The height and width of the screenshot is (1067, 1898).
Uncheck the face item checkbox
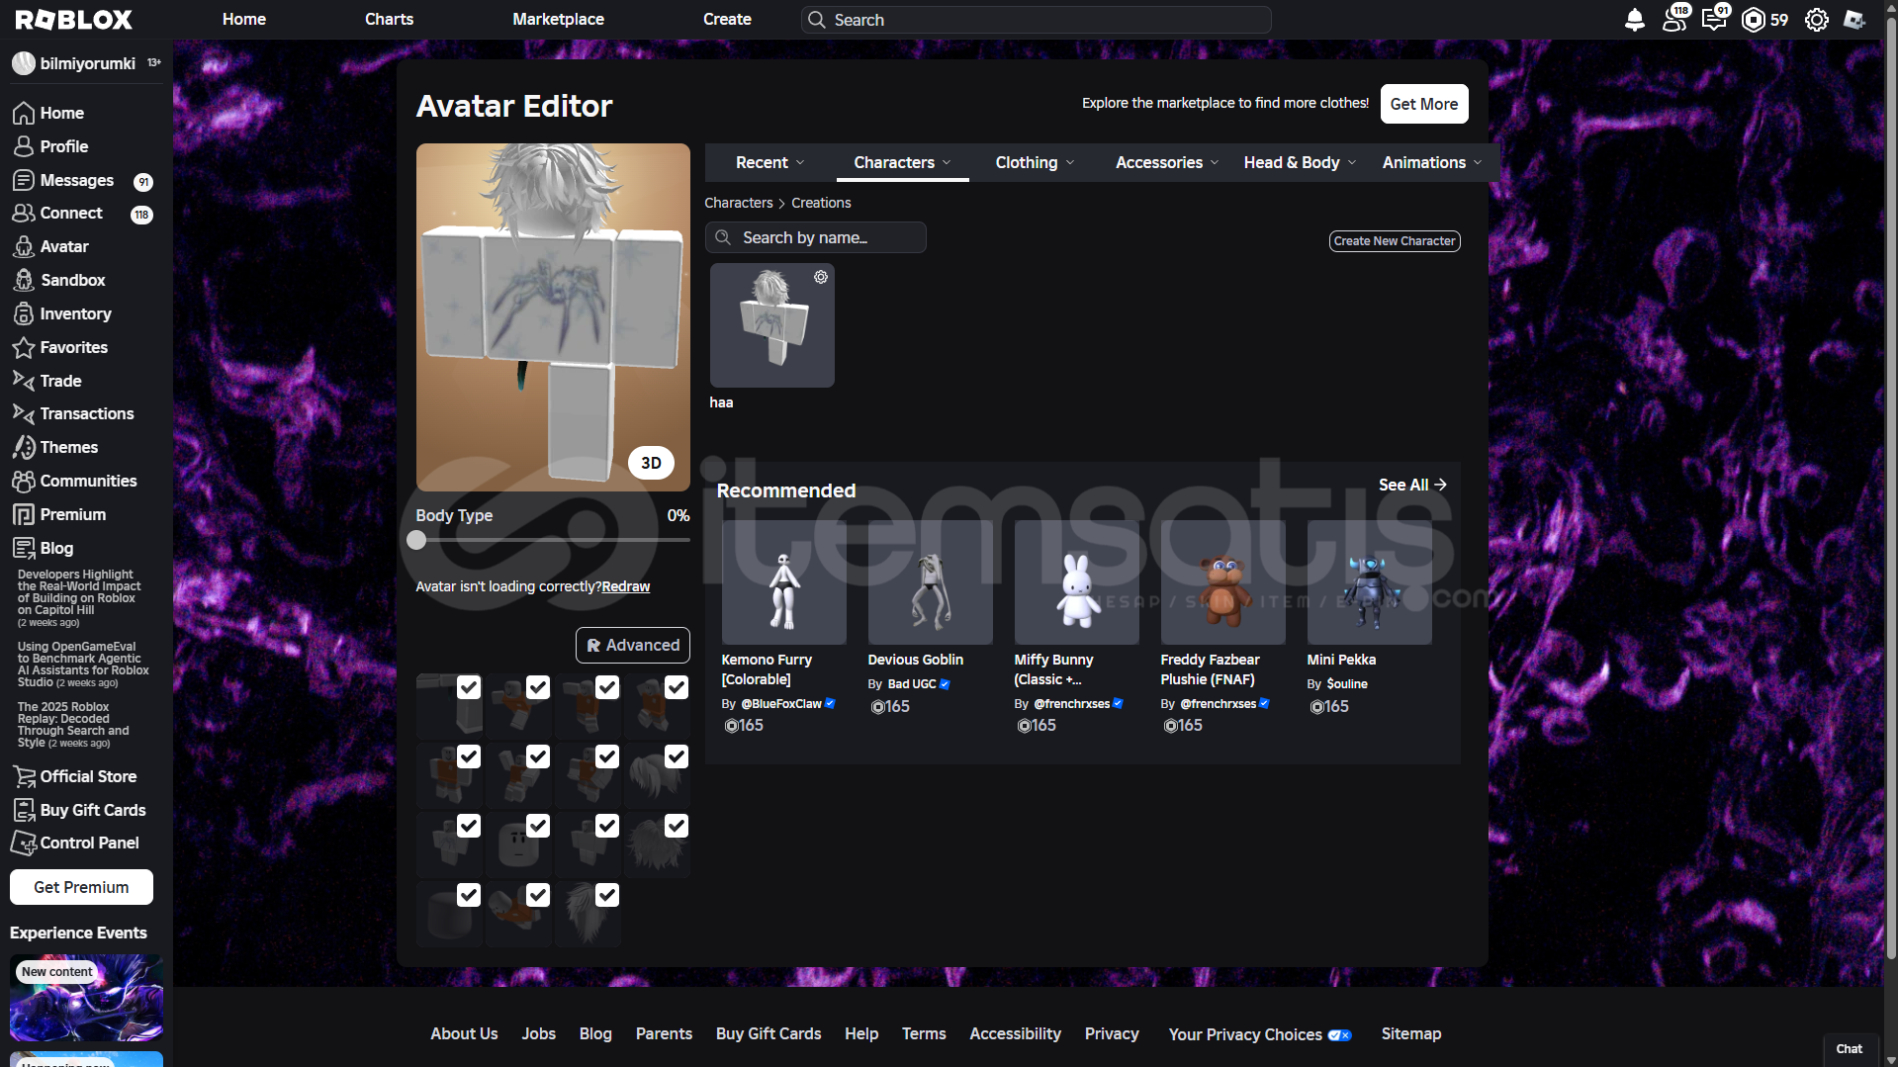(538, 826)
